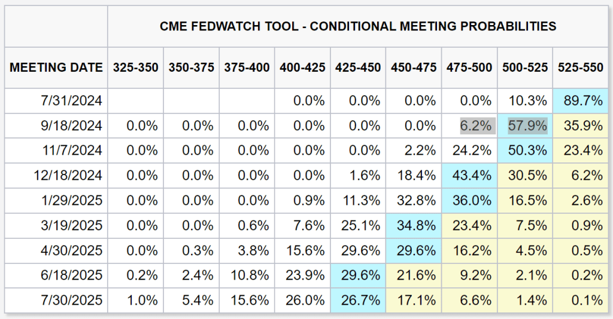The width and height of the screenshot is (613, 319).
Task: Select the 325-350 column header
Action: point(136,68)
